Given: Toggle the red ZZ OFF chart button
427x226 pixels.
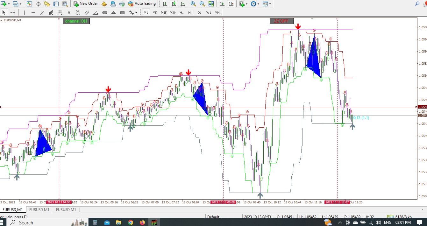Looking at the screenshot, I should tap(281, 21).
